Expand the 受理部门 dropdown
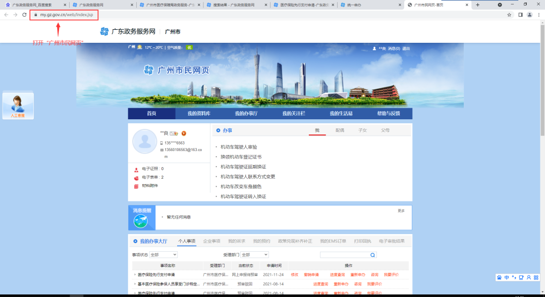This screenshot has width=545, height=297. pyautogui.click(x=254, y=255)
